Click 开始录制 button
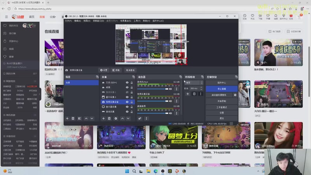This screenshot has height=175, width=311. pyautogui.click(x=222, y=101)
